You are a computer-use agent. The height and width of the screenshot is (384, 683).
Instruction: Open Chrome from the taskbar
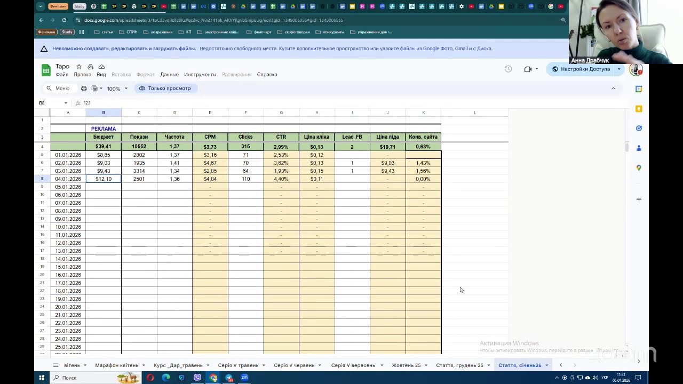click(213, 378)
